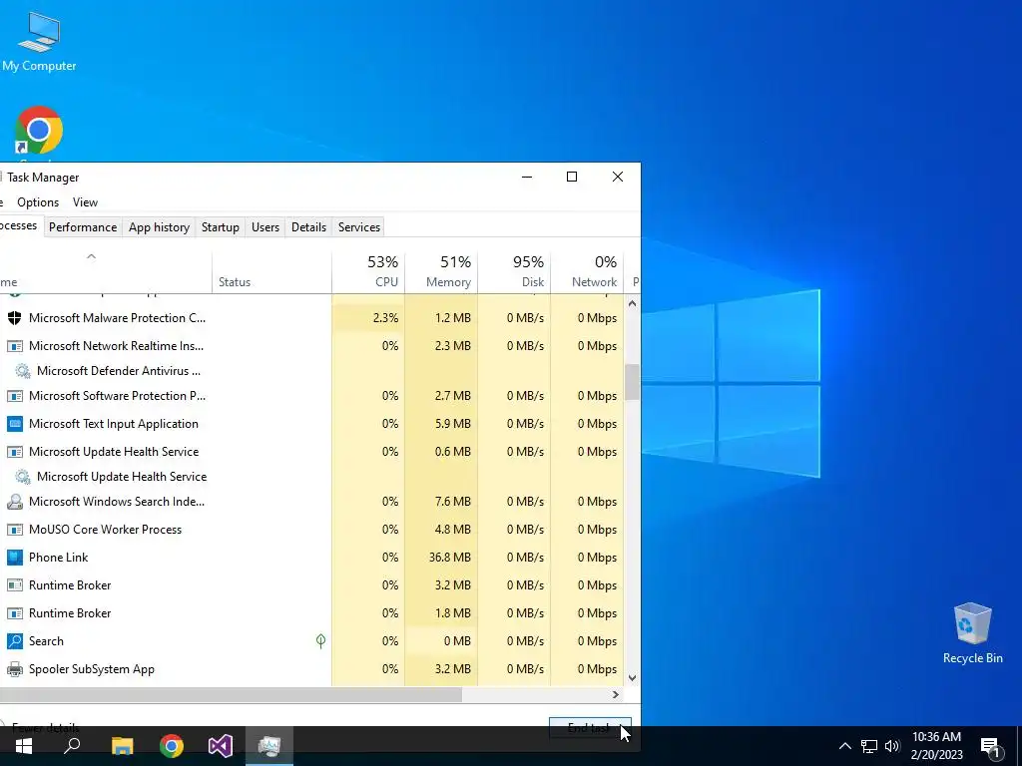Image resolution: width=1022 pixels, height=766 pixels.
Task: Click the scroll down arrow of process list
Action: 632,678
